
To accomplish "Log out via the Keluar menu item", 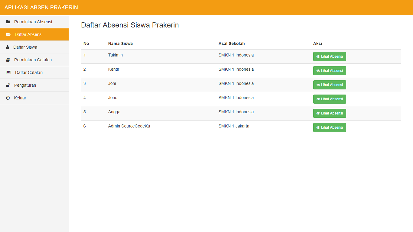I will (x=34, y=98).
